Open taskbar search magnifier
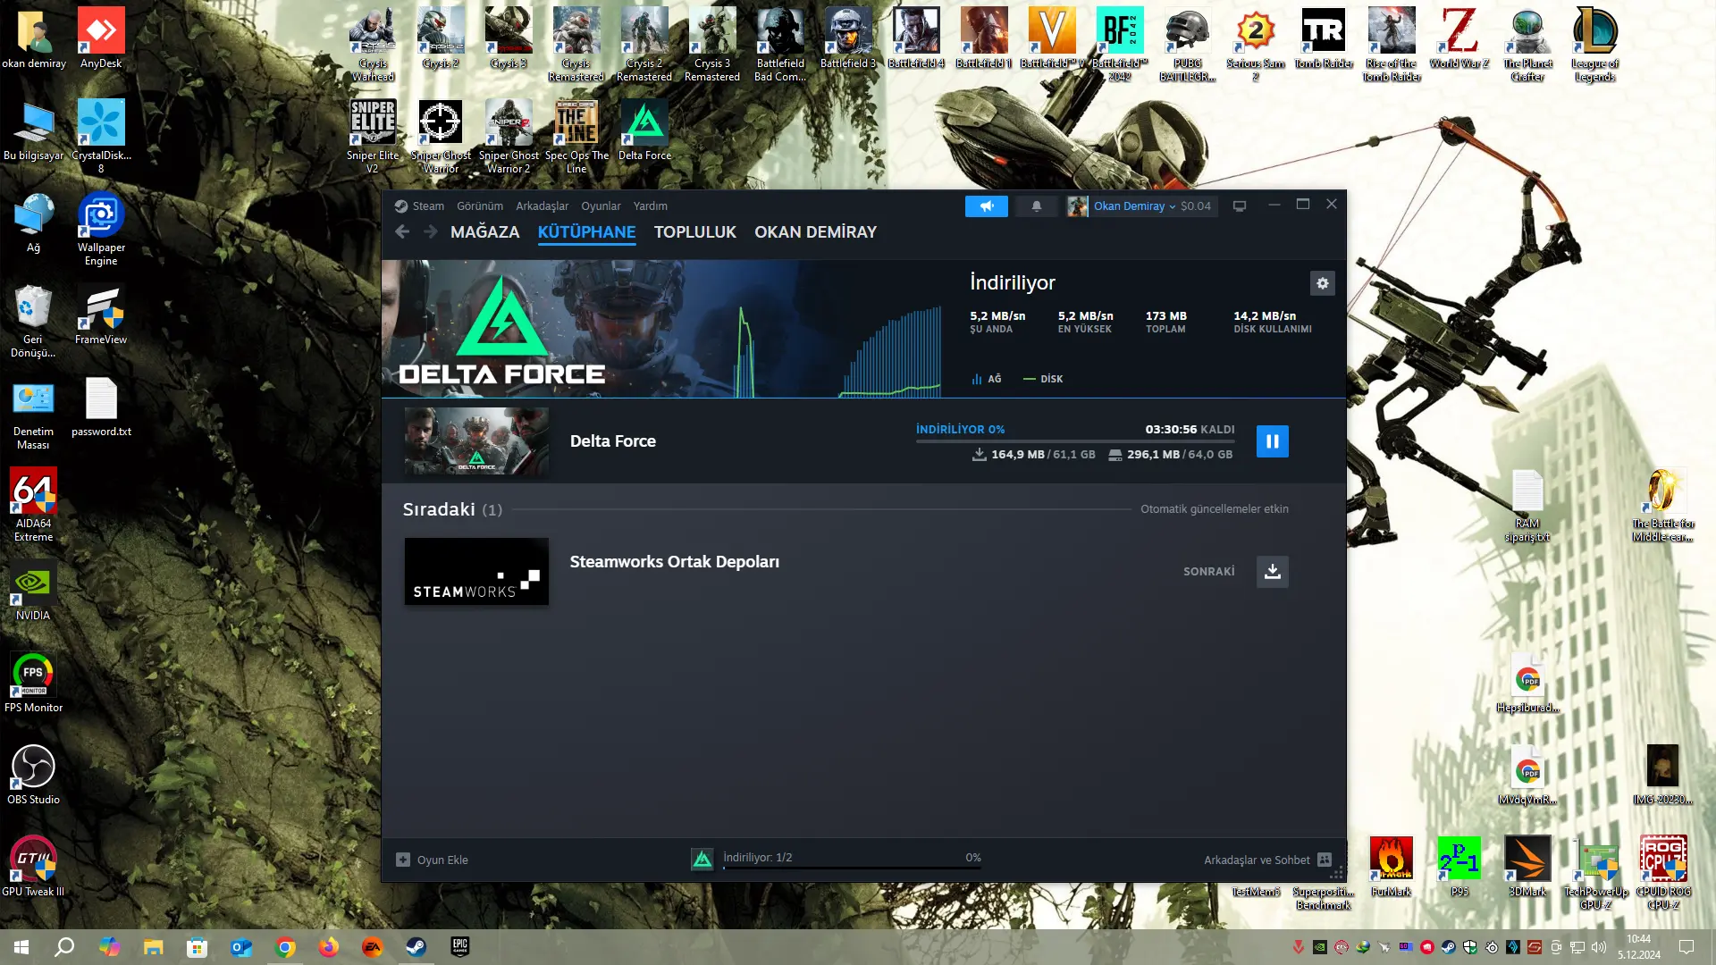 64,947
